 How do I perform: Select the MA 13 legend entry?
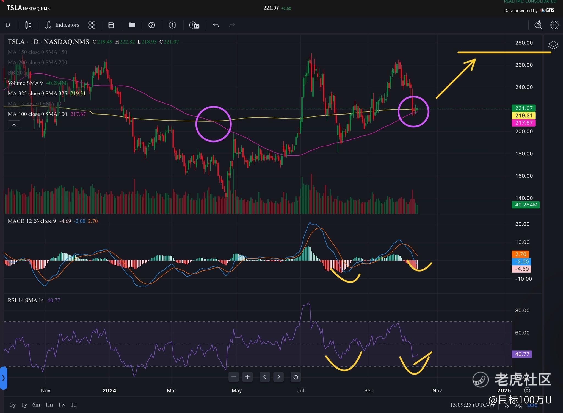tap(34, 104)
